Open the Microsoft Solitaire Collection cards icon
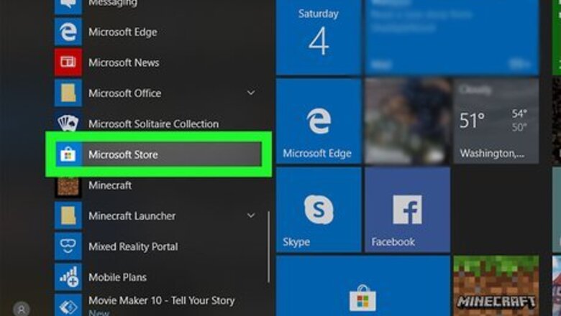 [68, 124]
